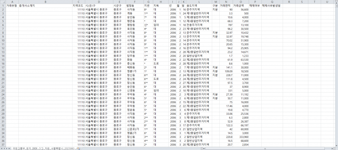The width and height of the screenshot is (338, 150).
Task: Select column U header
Action: 327,2
